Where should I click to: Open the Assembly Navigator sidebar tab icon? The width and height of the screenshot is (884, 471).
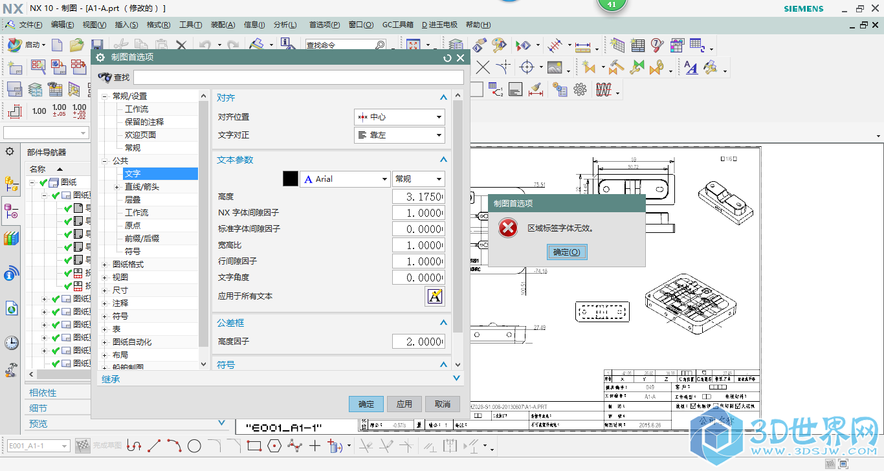pos(11,184)
